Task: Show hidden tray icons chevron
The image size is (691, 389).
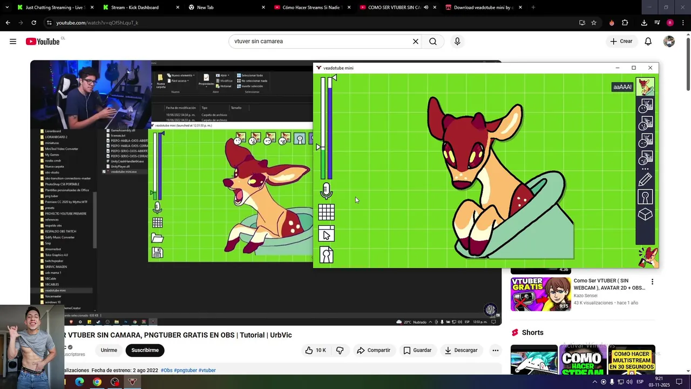Action: 594,382
